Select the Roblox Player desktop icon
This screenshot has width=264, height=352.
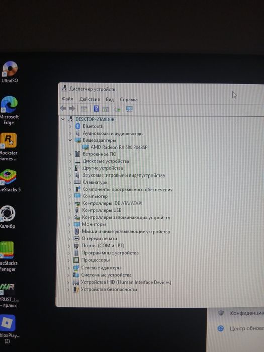pyautogui.click(x=9, y=329)
